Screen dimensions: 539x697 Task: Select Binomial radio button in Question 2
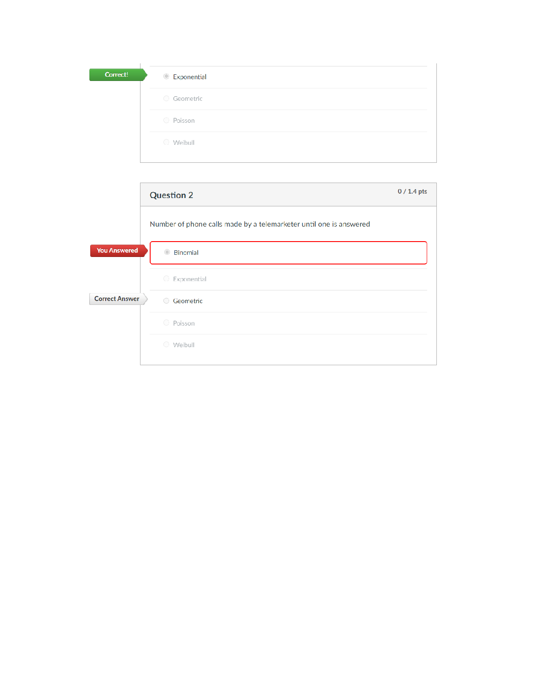tap(167, 253)
